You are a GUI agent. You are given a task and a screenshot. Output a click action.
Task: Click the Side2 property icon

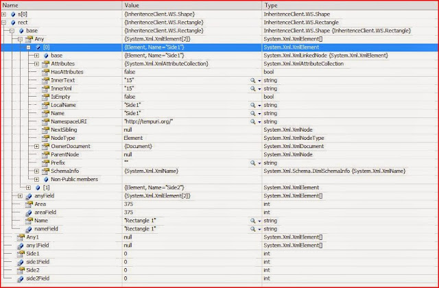21,270
